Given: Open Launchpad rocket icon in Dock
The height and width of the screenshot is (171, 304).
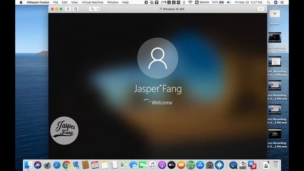Looking at the screenshot, I should (47, 165).
